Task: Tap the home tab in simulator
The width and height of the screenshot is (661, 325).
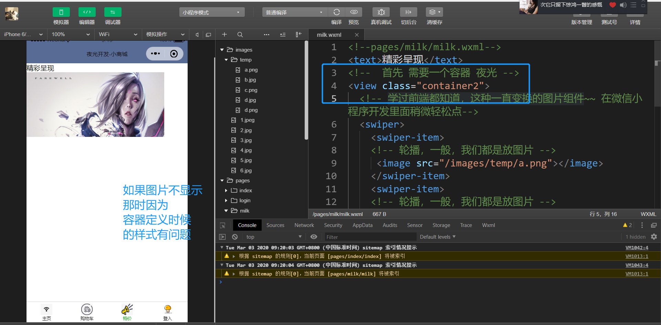Action: coord(46,312)
